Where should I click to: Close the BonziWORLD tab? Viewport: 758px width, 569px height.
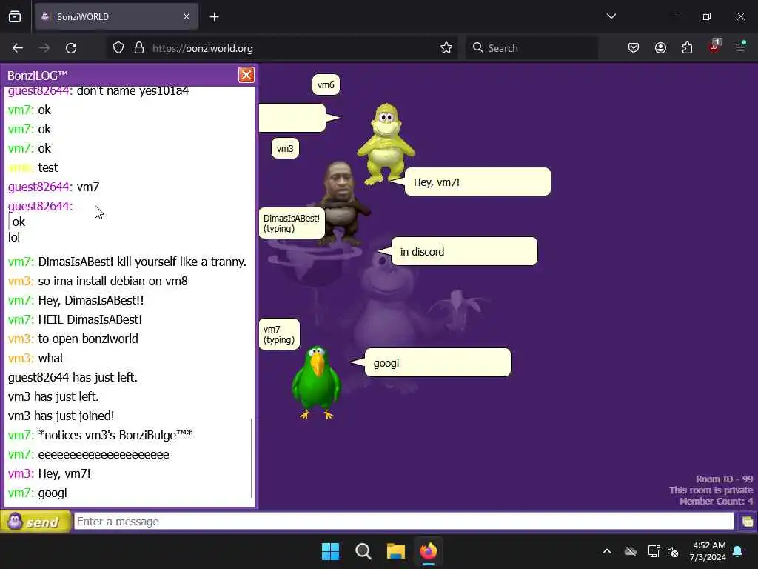pyautogui.click(x=187, y=17)
